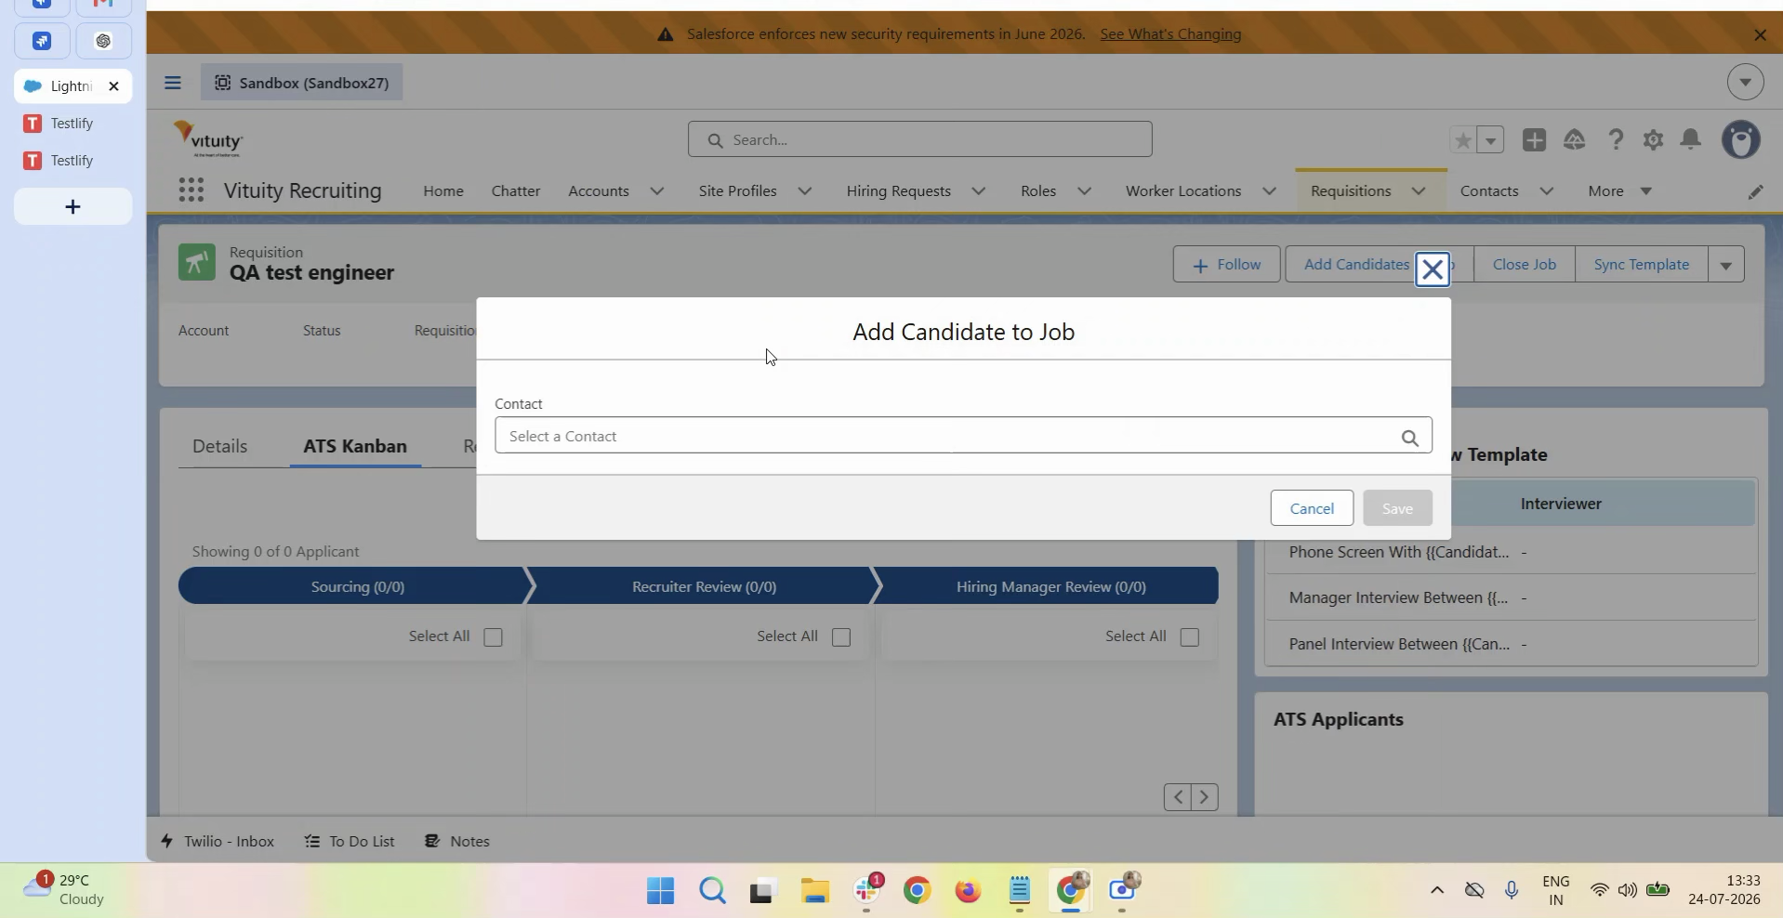Open the user profile avatar
Image resolution: width=1783 pixels, height=918 pixels.
[1741, 139]
